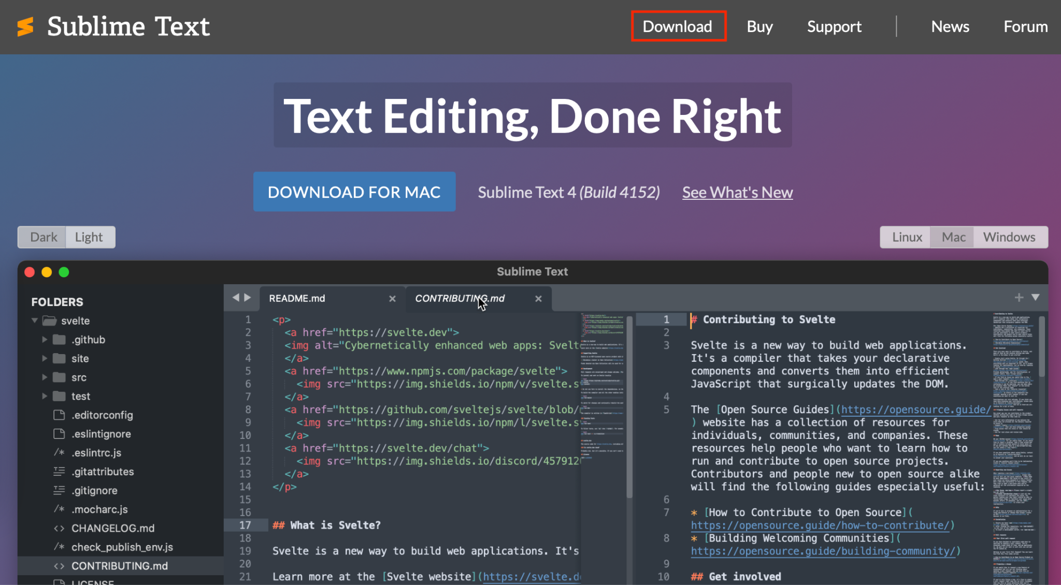1061x585 pixels.
Task: Go to previous tab with left arrow
Action: click(x=236, y=297)
